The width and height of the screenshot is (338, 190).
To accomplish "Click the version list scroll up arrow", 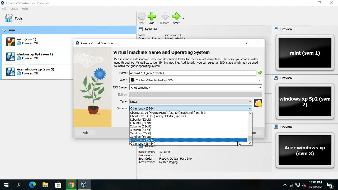I will point(250,113).
